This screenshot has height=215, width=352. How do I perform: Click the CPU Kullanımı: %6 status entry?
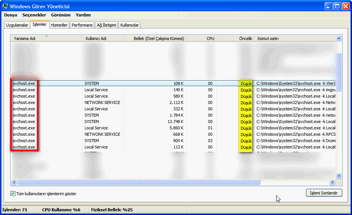(61, 210)
